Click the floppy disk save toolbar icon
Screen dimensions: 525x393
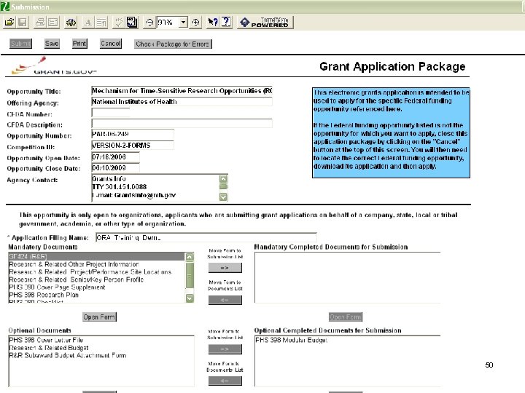point(23,23)
